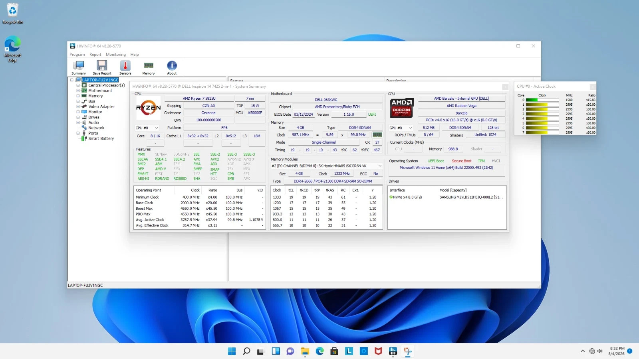Expand the Video Adapter tree node
Screen dimensions: 639x359
[x=78, y=107]
